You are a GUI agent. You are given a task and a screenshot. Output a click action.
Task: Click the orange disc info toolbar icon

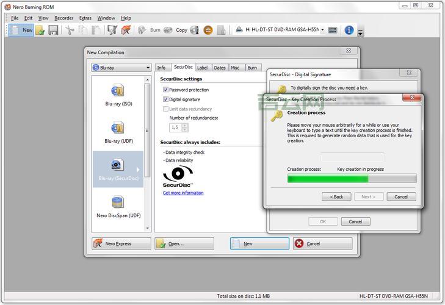[x=208, y=30]
